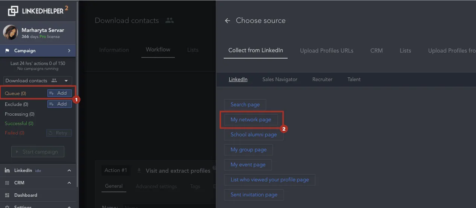This screenshot has height=208, width=476.
Task: Choose the My event page source
Action: 248,165
